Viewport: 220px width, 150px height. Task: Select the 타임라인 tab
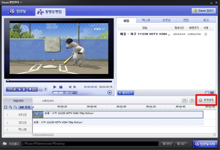[x=18, y=101]
